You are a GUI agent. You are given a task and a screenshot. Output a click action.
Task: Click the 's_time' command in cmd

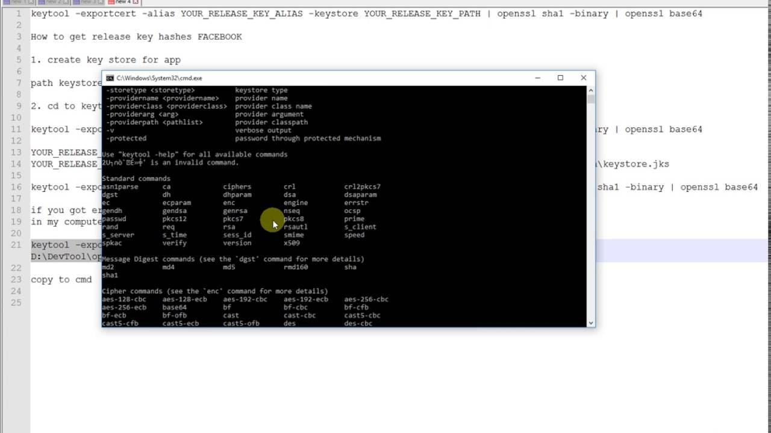point(175,235)
